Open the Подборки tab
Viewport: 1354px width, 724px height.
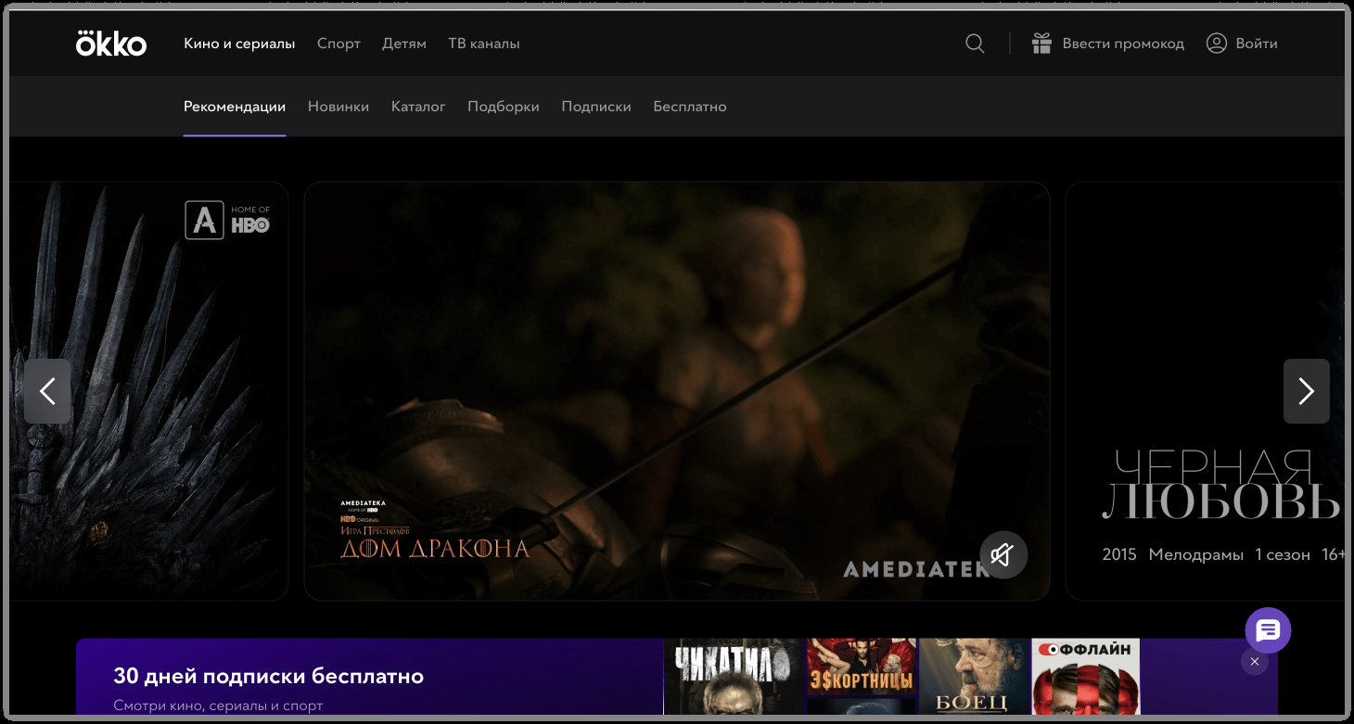pyautogui.click(x=504, y=107)
